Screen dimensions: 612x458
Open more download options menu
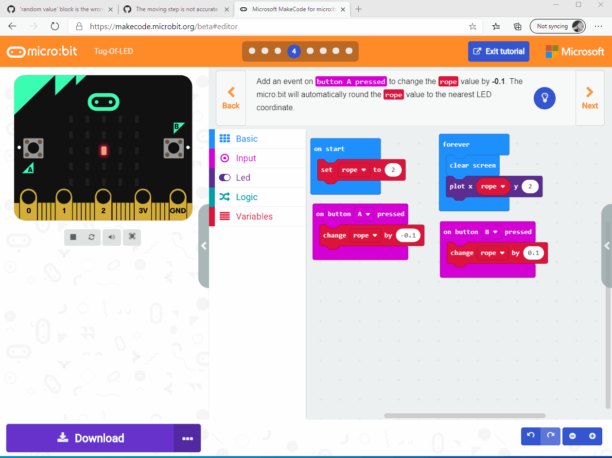[x=187, y=438]
